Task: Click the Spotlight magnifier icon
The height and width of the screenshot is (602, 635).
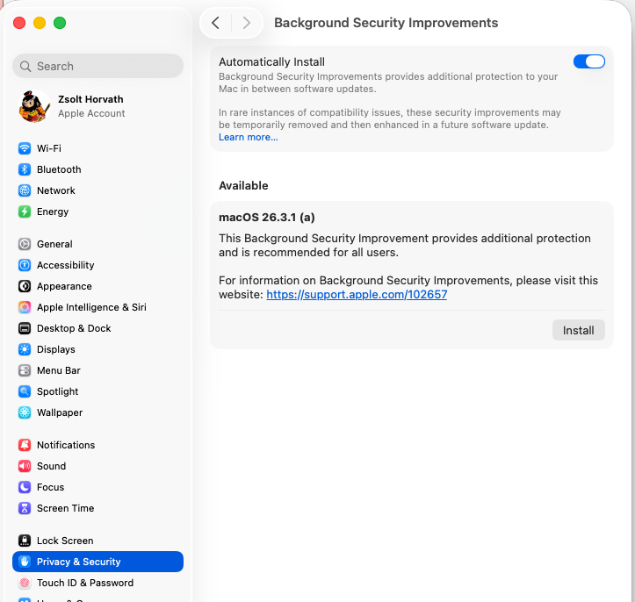Action: click(25, 391)
